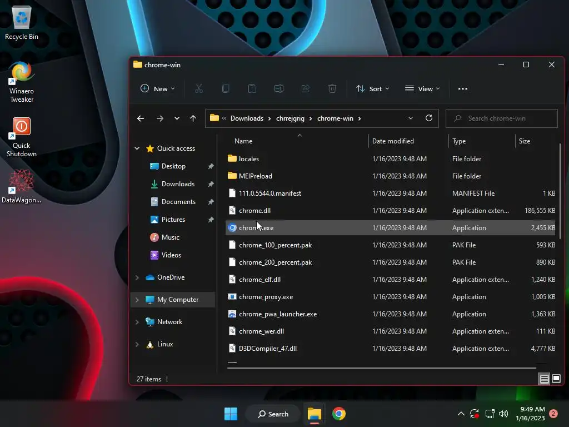Click the Delete trash icon
569x427 pixels.
pos(332,88)
